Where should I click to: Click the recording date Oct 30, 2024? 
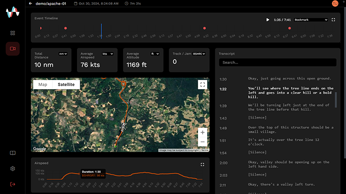[x=99, y=4]
